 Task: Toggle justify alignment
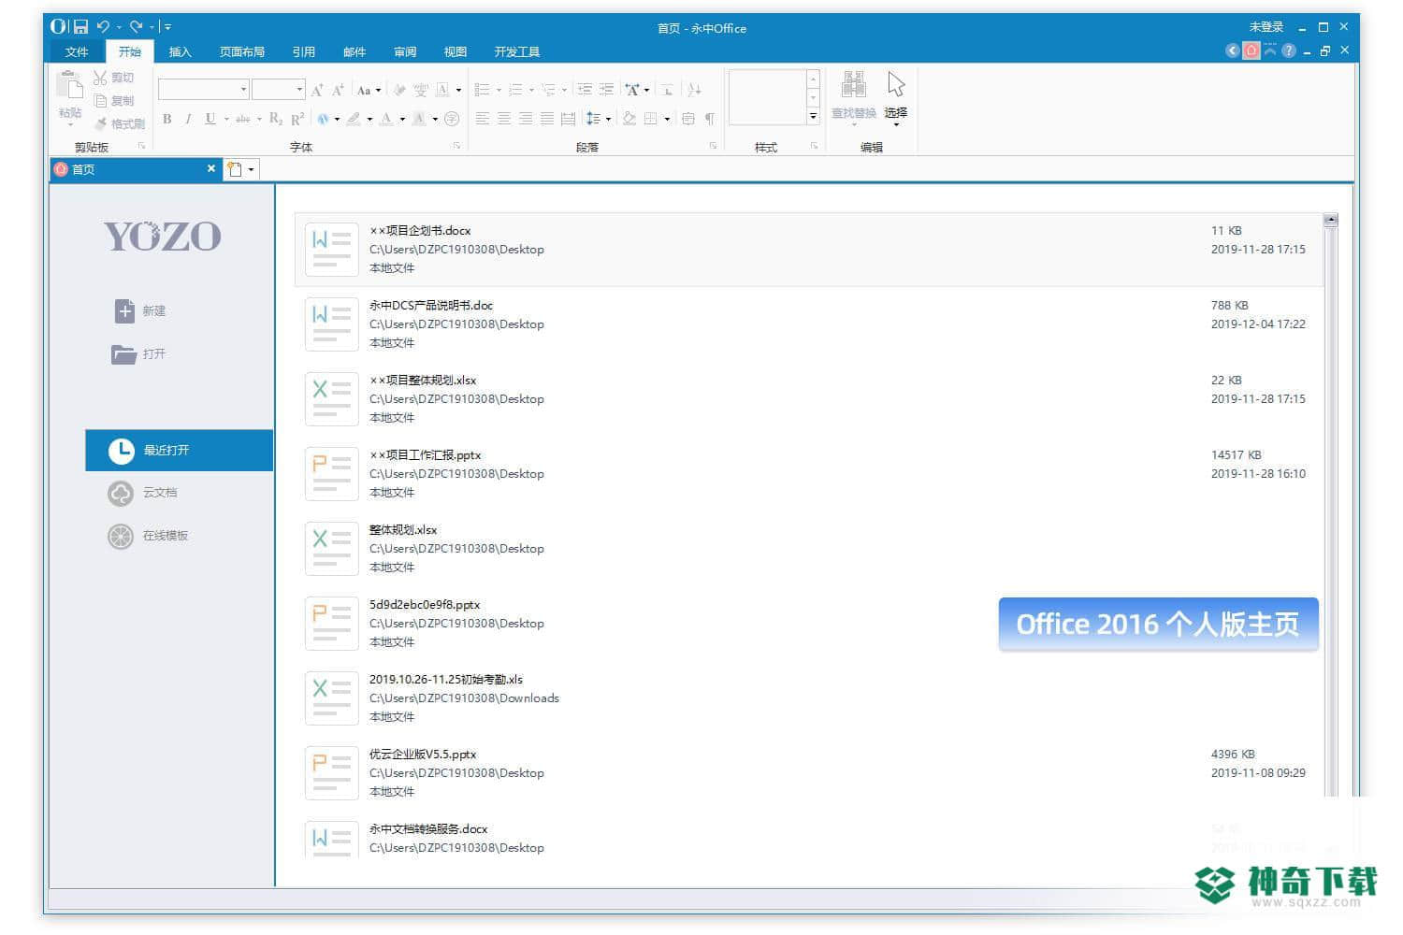coord(547,119)
